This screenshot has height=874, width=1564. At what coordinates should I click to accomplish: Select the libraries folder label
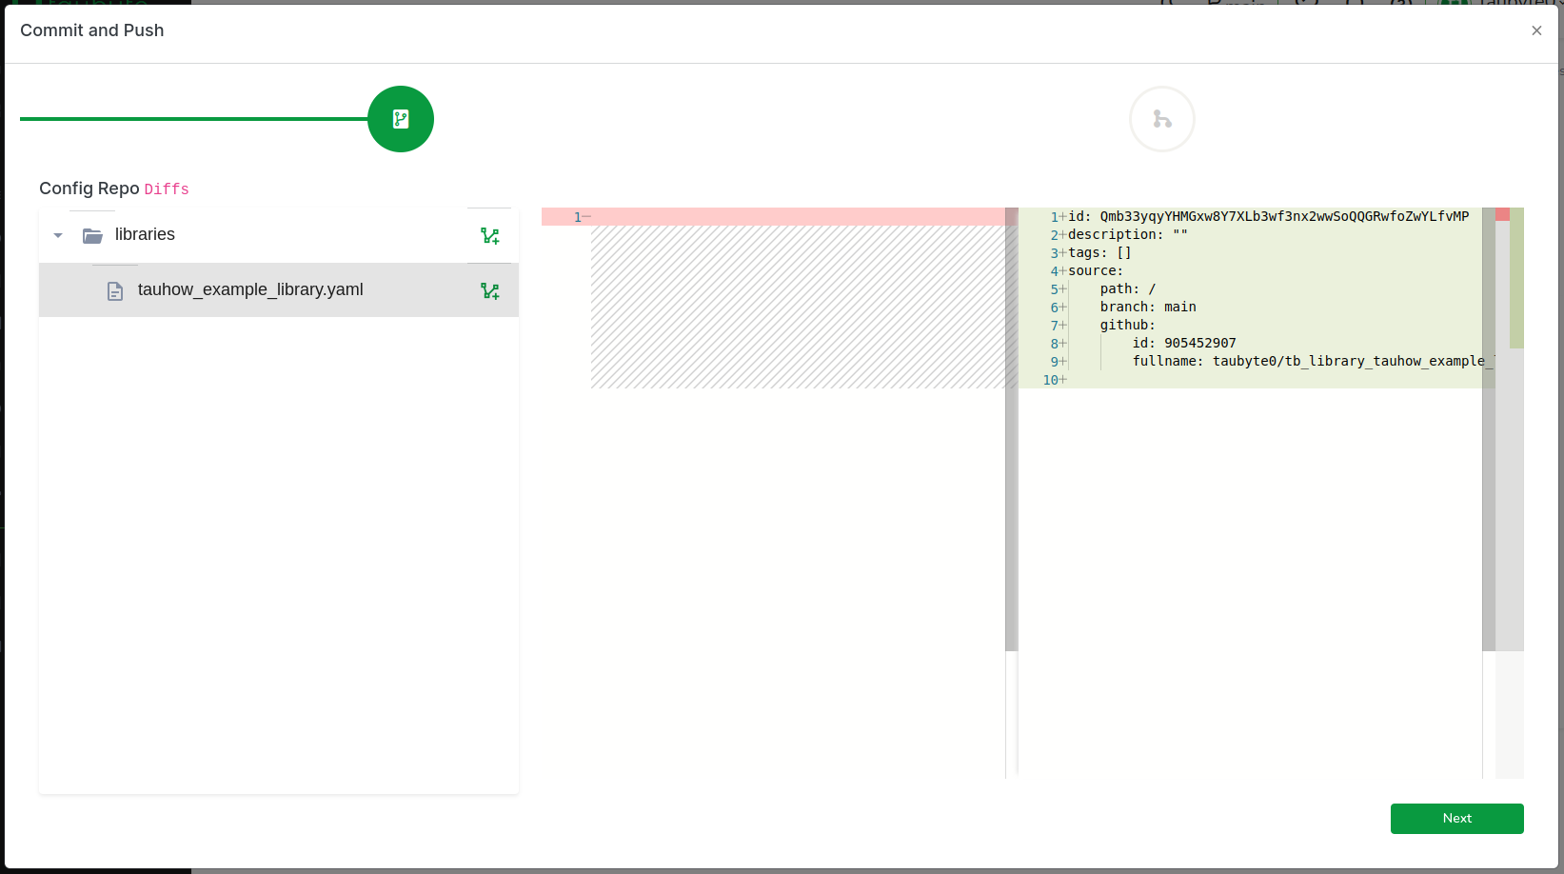(x=145, y=234)
